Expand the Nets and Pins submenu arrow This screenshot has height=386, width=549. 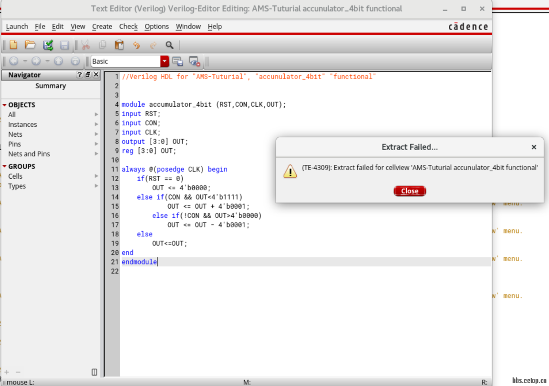96,154
